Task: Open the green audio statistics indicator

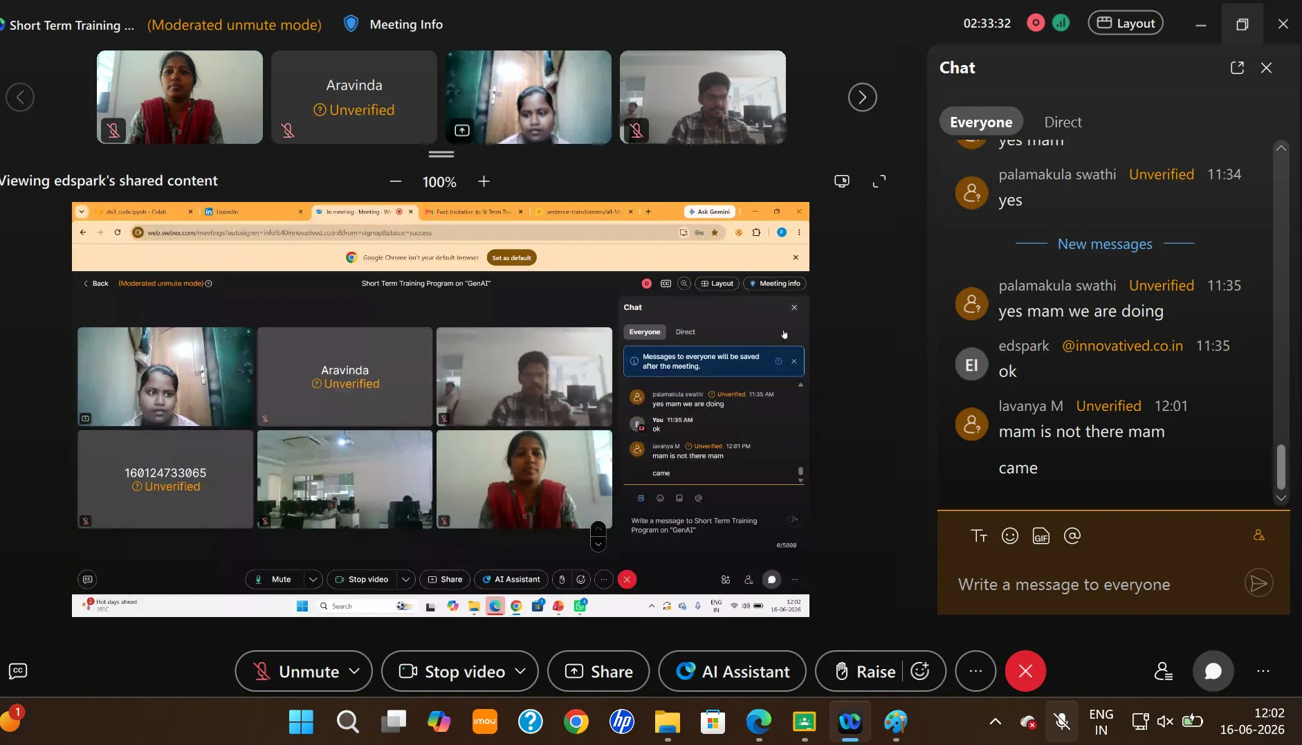Action: (1061, 23)
